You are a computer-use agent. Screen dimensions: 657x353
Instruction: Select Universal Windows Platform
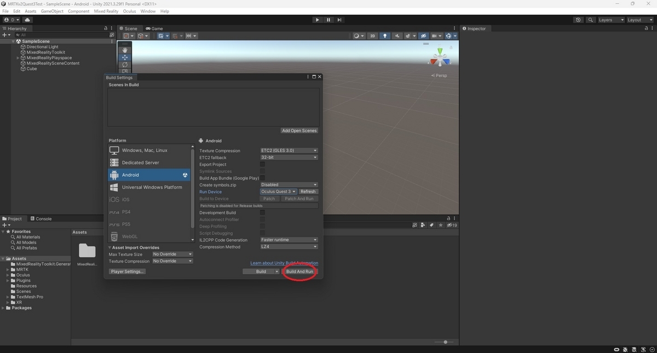point(149,187)
